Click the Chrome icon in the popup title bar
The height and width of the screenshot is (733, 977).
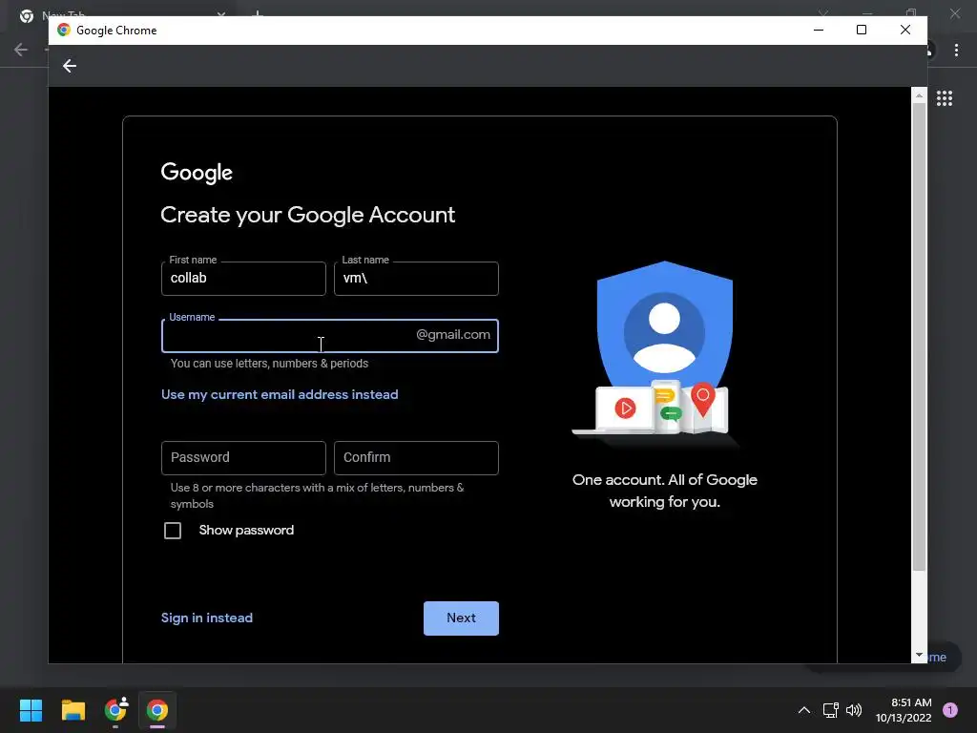point(64,30)
